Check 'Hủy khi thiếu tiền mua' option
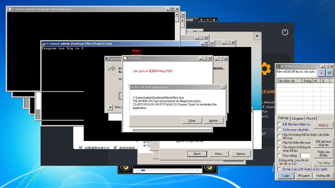 pyautogui.click(x=279, y=142)
